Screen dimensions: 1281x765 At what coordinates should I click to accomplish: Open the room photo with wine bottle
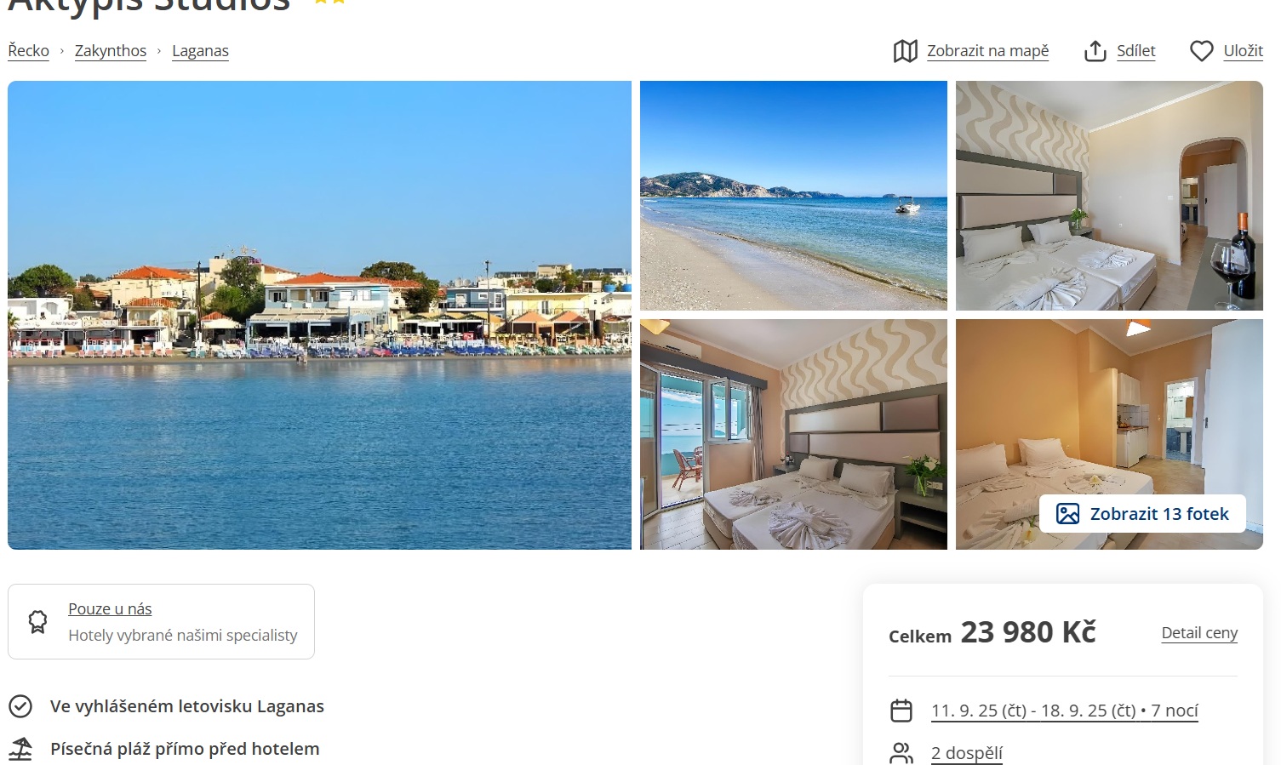pyautogui.click(x=1109, y=196)
